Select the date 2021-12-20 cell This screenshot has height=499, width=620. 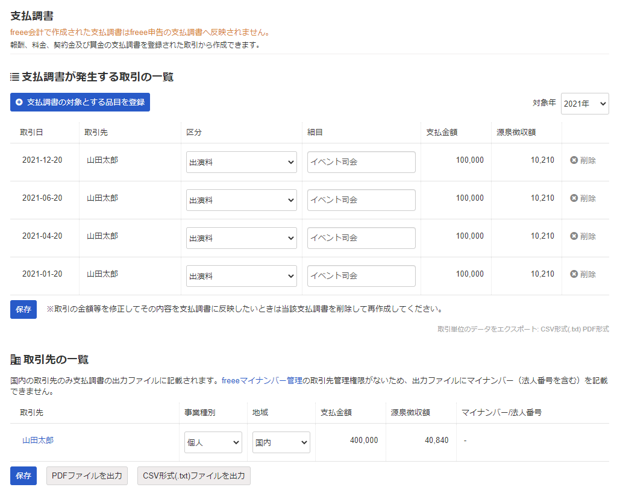42,160
